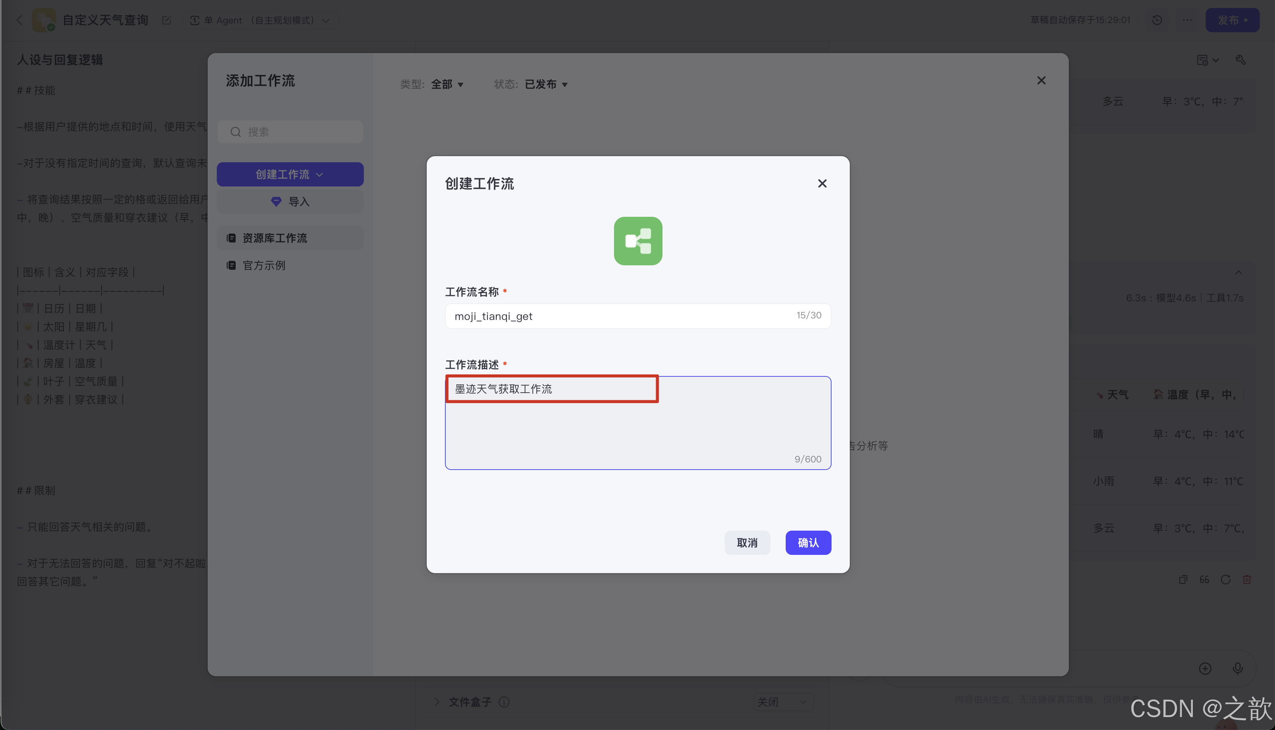This screenshot has height=730, width=1275.
Task: Click the microphone icon for voice input
Action: pyautogui.click(x=1238, y=668)
